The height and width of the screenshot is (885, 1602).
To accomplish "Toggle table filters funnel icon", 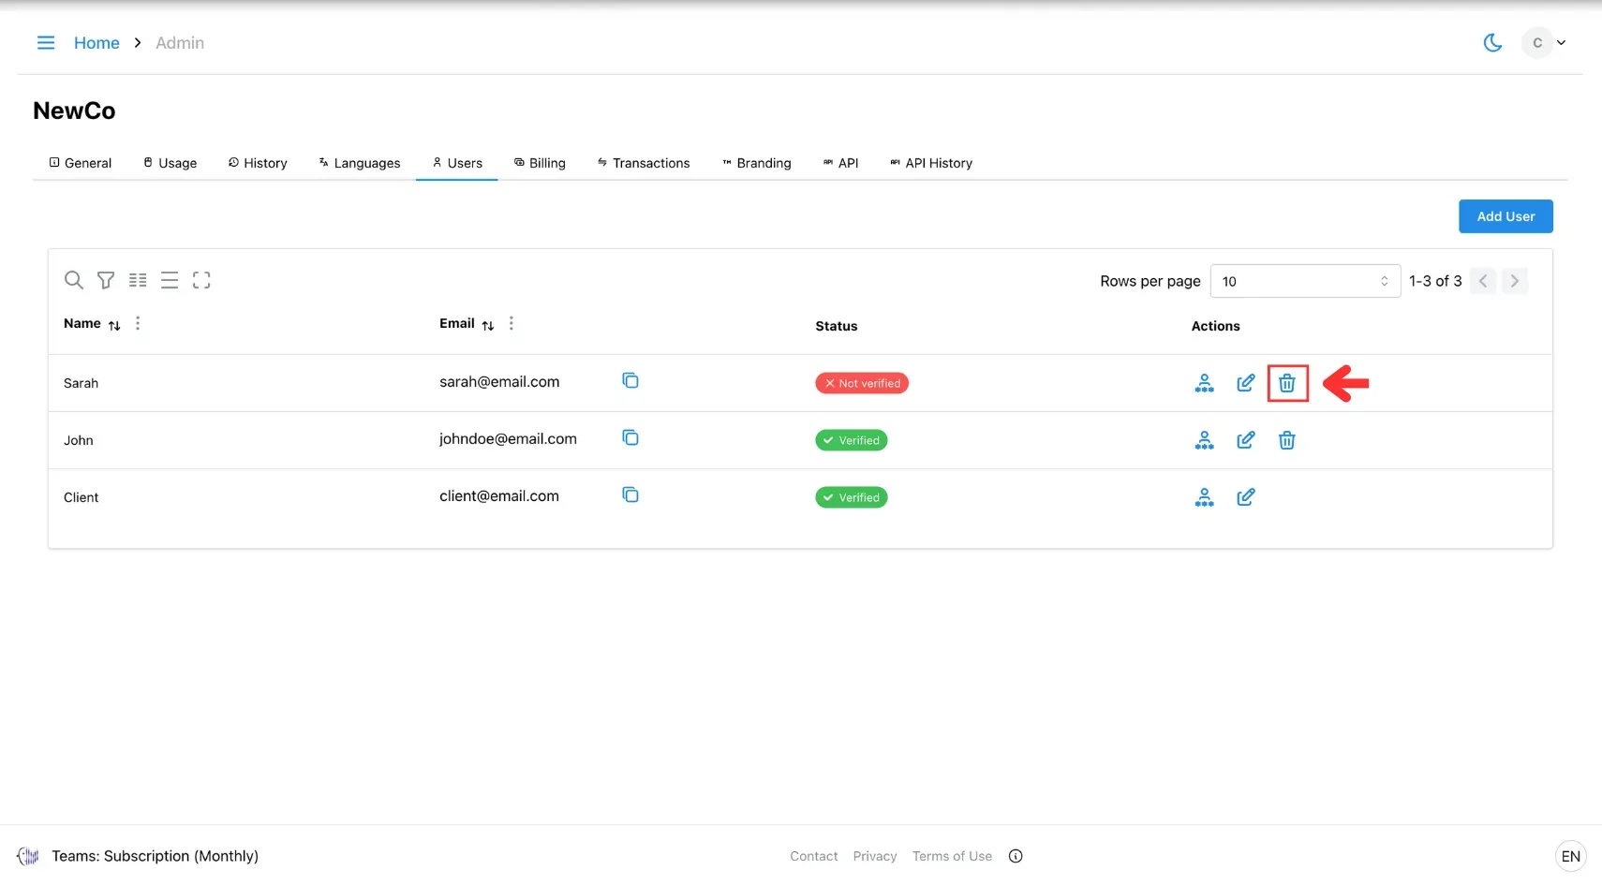I will (106, 280).
